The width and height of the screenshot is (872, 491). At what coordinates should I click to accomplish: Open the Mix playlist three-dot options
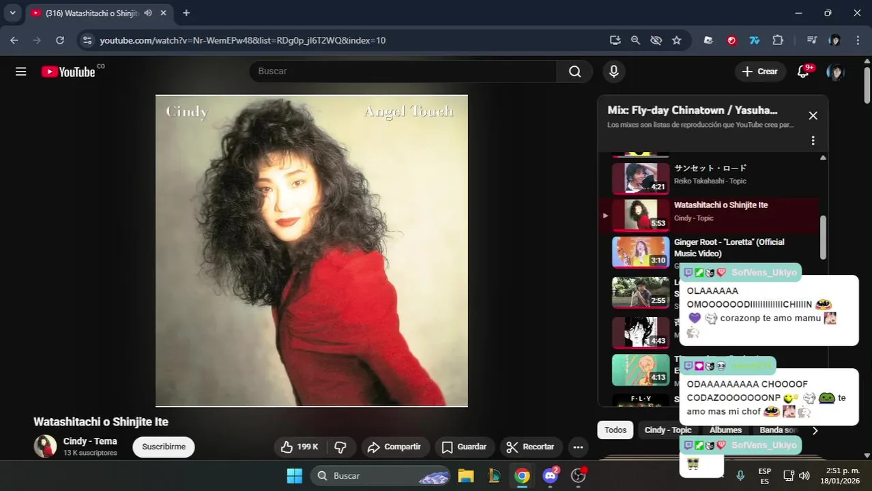(813, 140)
